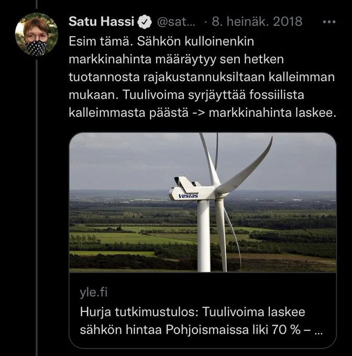Image resolution: width=352 pixels, height=356 pixels.
Task: Click the Vestas logo on the turbine
Action: click(188, 195)
